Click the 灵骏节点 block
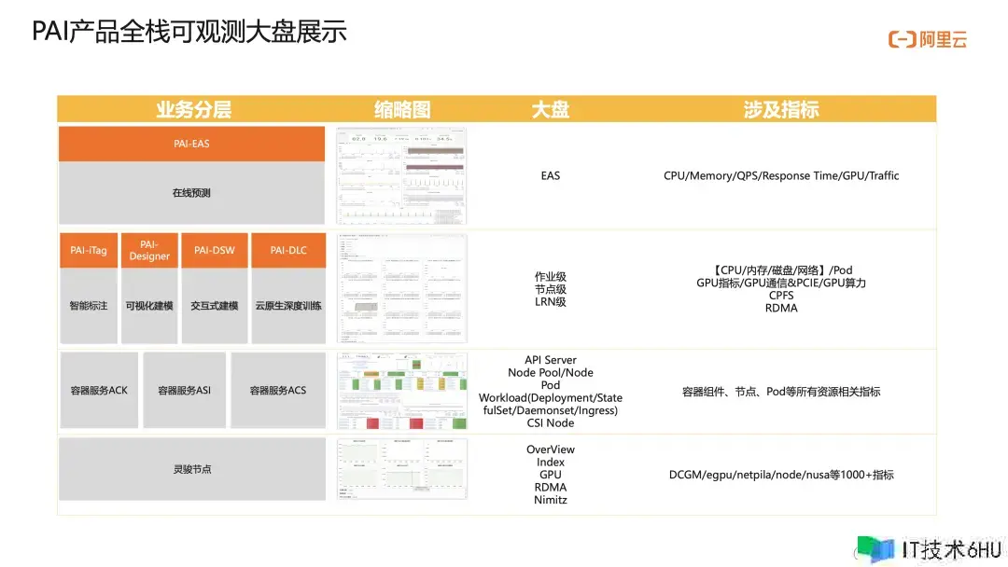Image resolution: width=1008 pixels, height=567 pixels. tap(192, 469)
